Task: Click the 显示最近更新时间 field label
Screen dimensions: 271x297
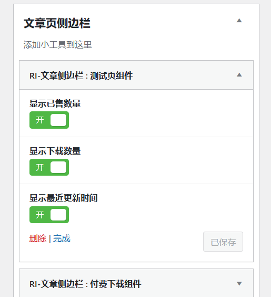Action: (64, 198)
